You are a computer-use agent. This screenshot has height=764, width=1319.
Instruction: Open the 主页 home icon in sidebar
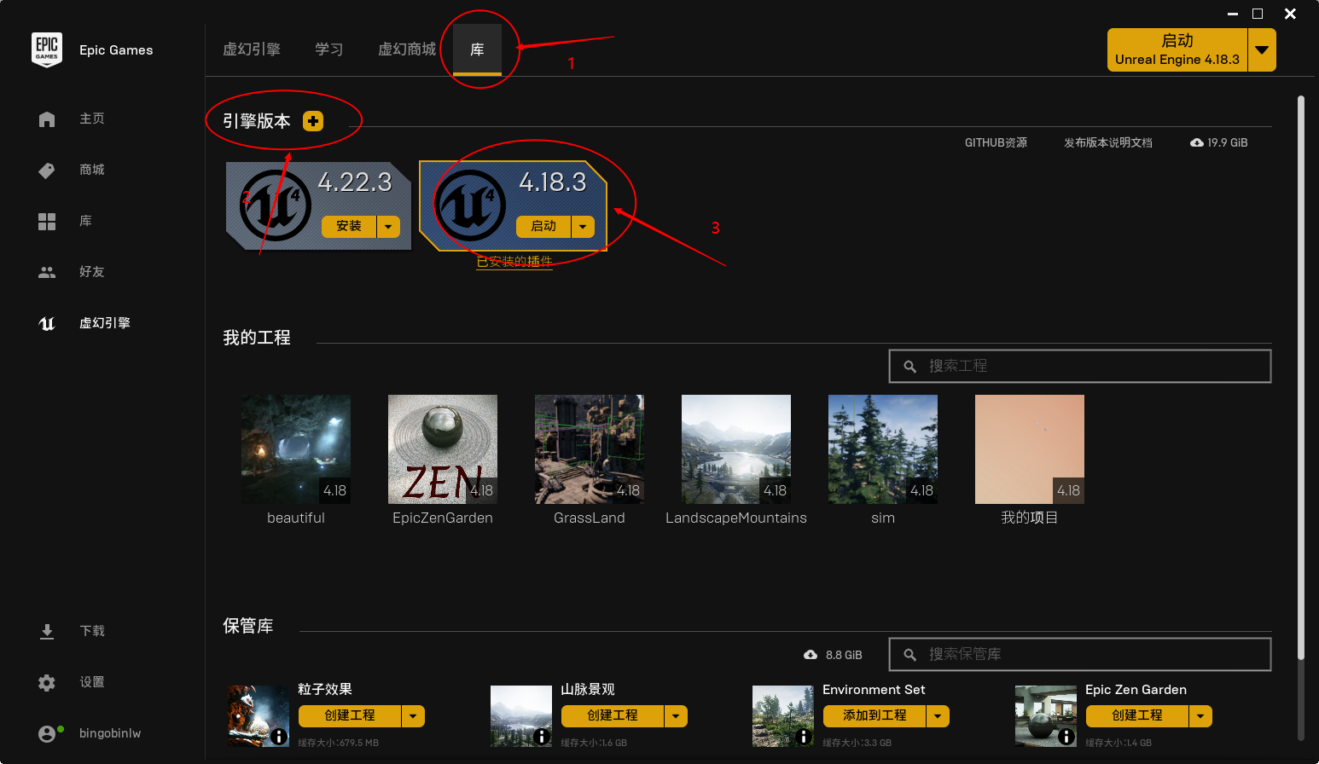pyautogui.click(x=47, y=119)
